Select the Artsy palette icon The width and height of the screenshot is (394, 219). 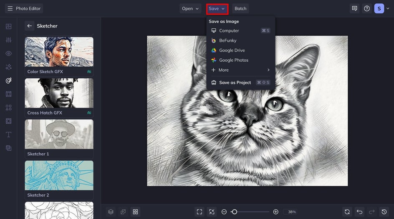click(8, 80)
